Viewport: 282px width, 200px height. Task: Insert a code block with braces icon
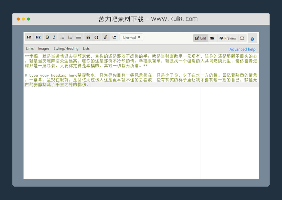(x=96, y=37)
